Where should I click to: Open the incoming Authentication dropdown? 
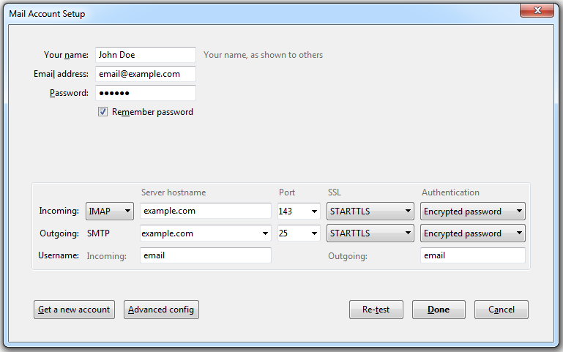pos(472,211)
